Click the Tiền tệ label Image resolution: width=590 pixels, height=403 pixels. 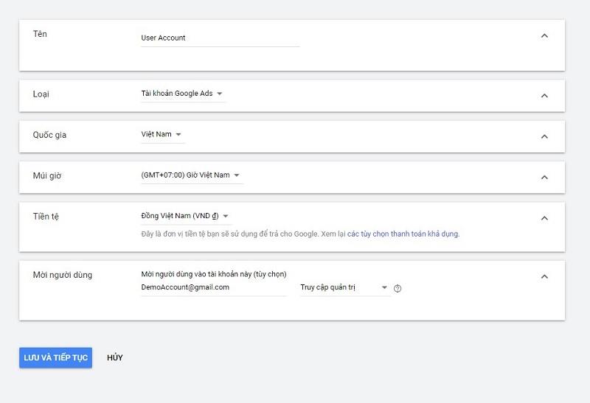[x=46, y=217]
